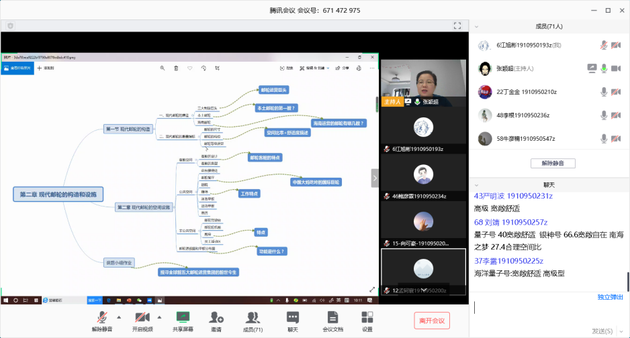
Task: Turn on camera with 开启视频 icon
Action: coord(142,318)
